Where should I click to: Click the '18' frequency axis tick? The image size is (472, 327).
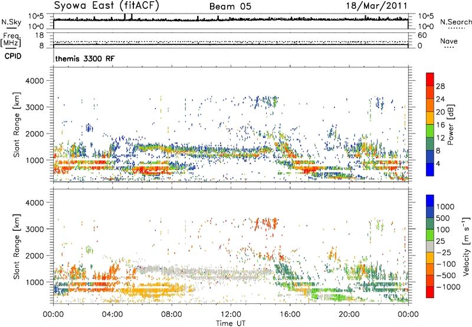(x=40, y=35)
